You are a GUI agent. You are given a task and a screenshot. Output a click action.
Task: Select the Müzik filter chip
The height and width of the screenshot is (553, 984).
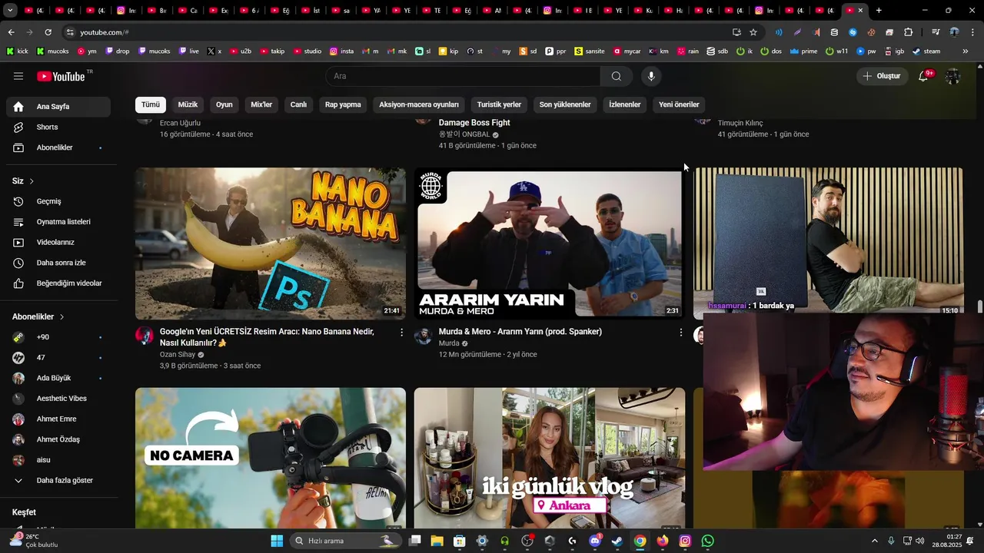188,104
